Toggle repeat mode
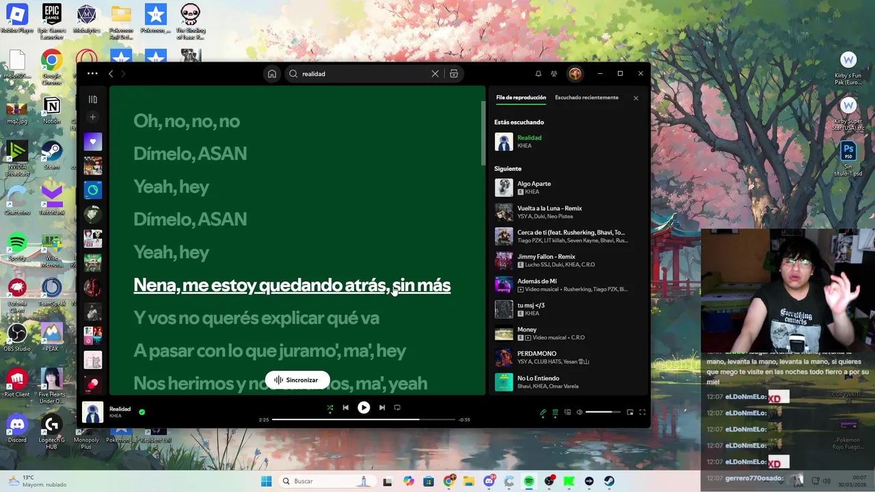 pyautogui.click(x=397, y=408)
